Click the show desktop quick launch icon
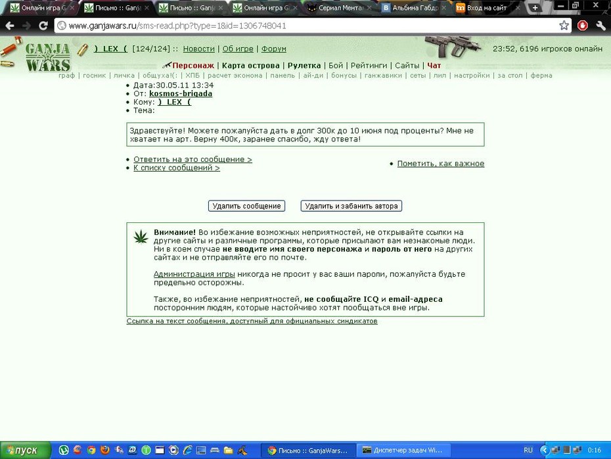The height and width of the screenshot is (459, 611). [201, 450]
